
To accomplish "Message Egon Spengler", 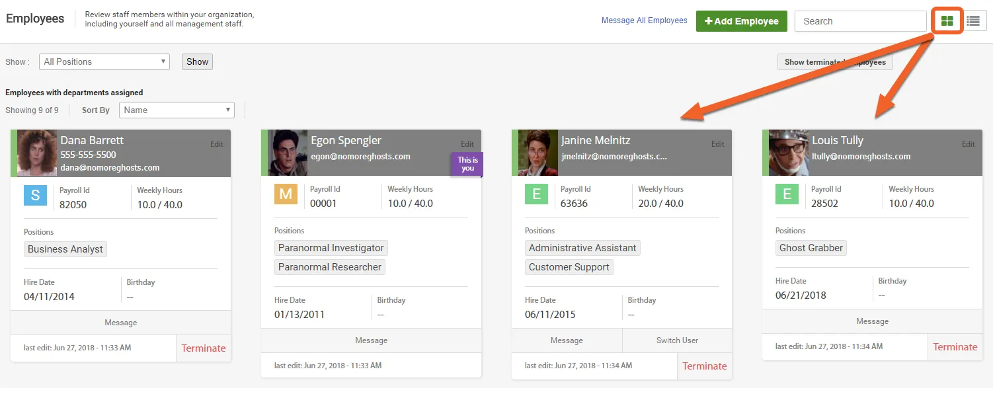I will (x=372, y=340).
